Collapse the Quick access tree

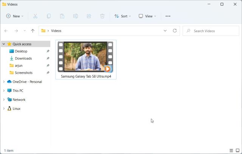4,44
